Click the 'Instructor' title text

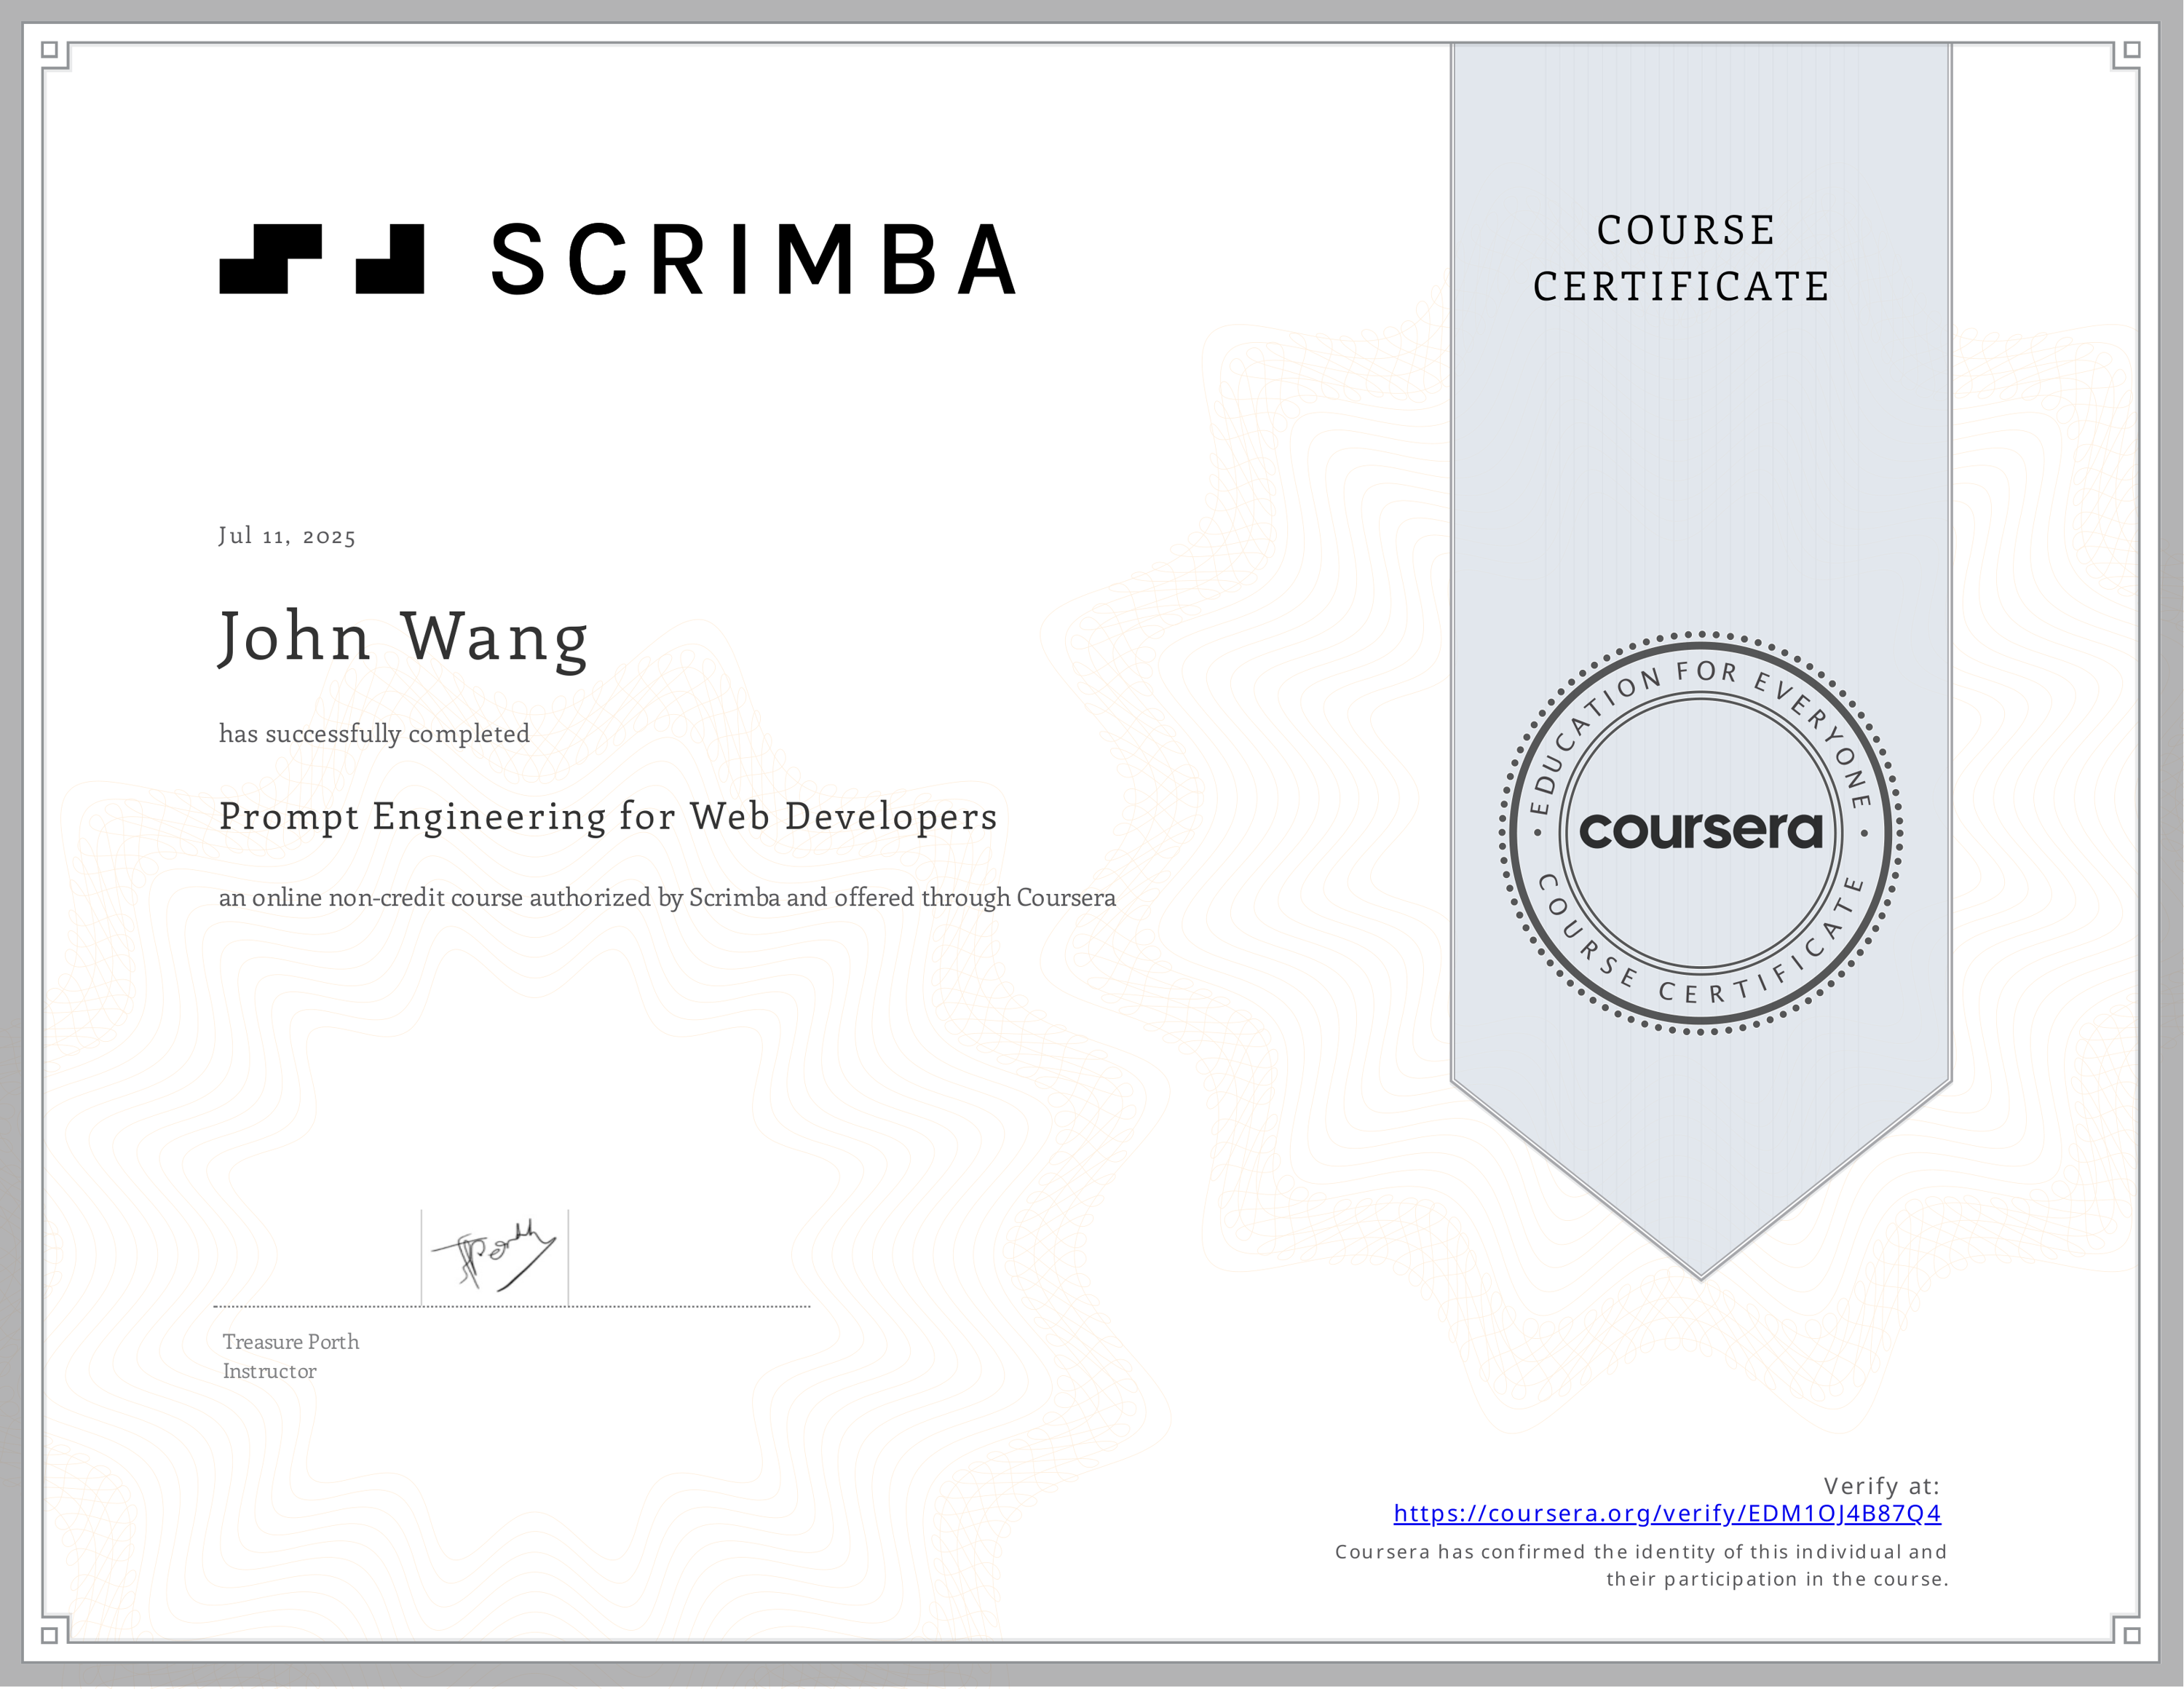coord(269,1371)
